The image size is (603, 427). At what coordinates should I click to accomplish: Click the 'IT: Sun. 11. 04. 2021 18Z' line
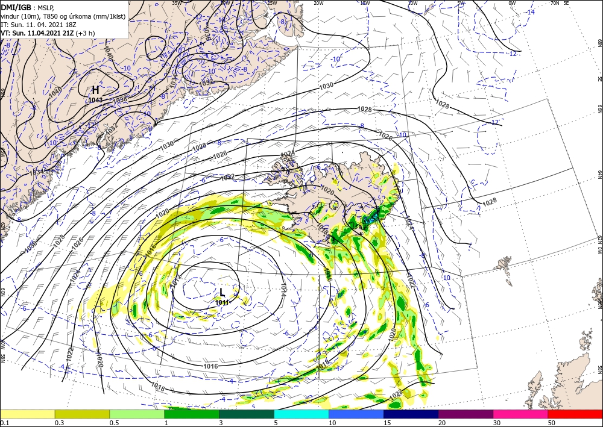(x=39, y=25)
